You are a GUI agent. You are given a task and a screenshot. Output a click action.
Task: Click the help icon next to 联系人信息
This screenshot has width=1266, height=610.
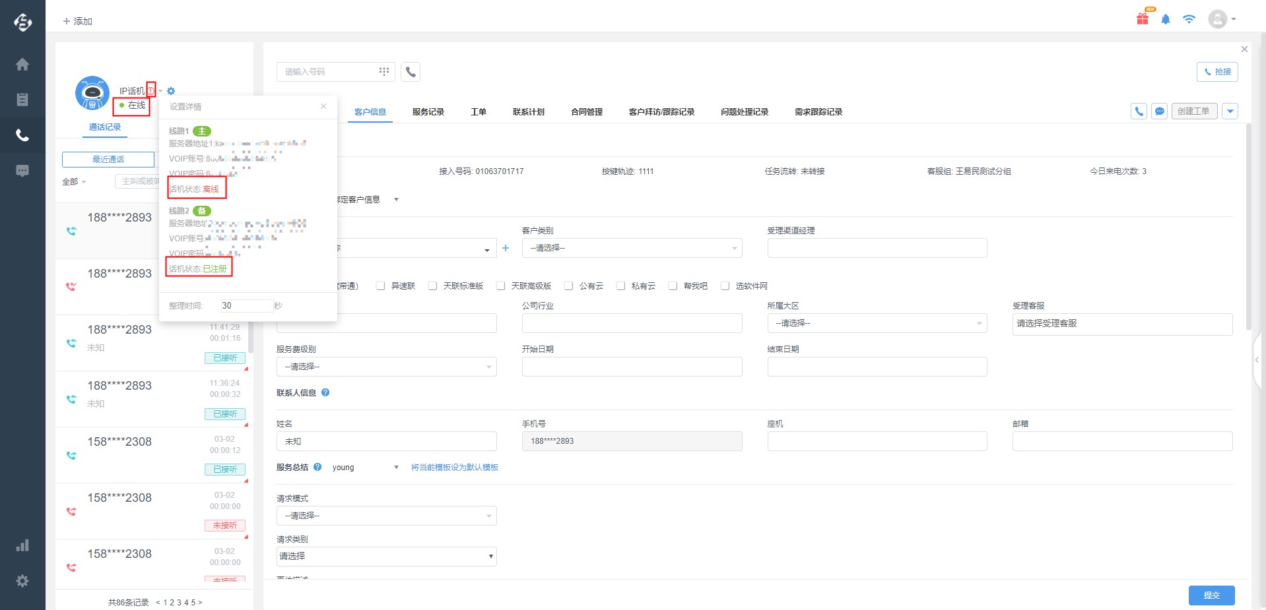pos(325,392)
